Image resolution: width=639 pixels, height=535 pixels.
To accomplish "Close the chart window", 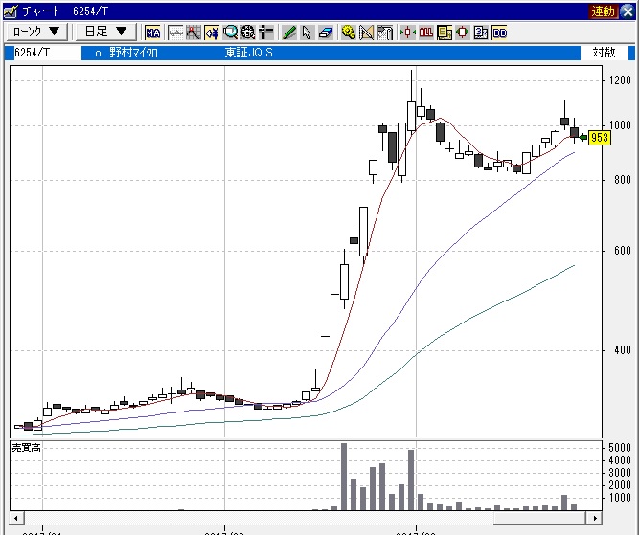I will click(x=628, y=11).
